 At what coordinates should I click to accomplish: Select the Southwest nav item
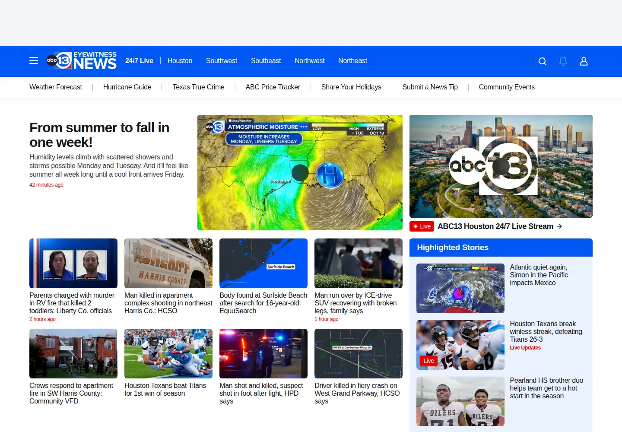222,61
